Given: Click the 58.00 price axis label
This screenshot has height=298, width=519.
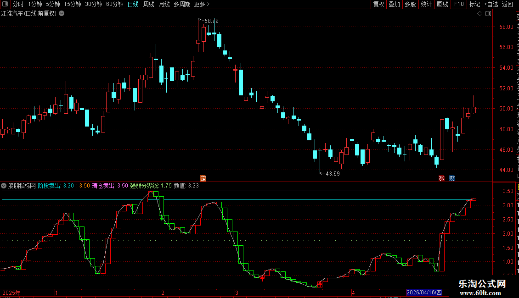Looking at the screenshot, I should [507, 27].
